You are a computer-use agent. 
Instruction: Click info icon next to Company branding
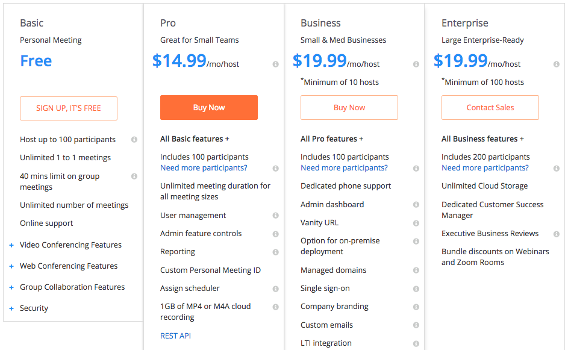(x=416, y=307)
